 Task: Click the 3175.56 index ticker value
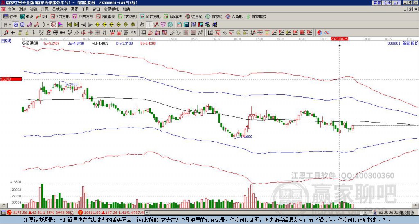[x=20, y=213]
